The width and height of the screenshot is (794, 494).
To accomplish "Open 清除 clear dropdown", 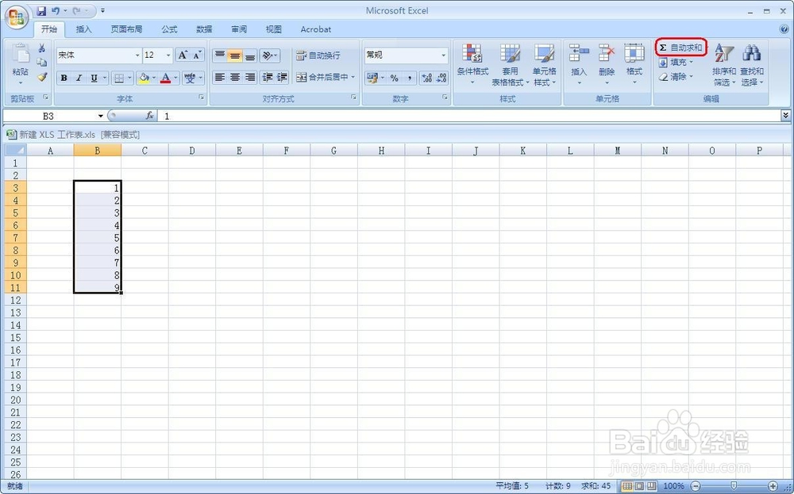I will click(676, 77).
